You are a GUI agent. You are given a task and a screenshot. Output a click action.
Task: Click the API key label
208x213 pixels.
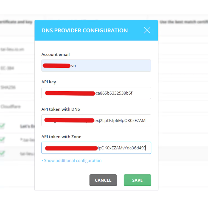49,82
